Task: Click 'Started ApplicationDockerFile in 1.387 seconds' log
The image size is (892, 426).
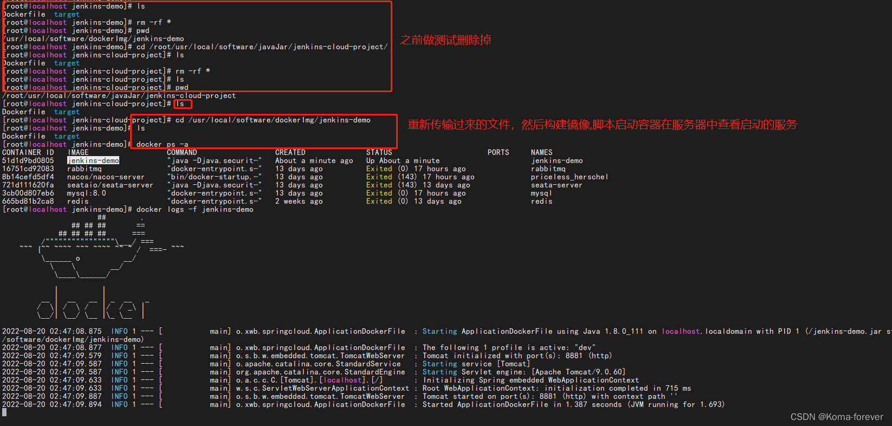Action: pos(574,404)
